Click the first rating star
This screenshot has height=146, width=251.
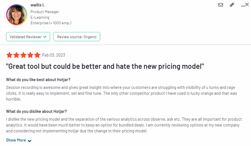pos(9,55)
